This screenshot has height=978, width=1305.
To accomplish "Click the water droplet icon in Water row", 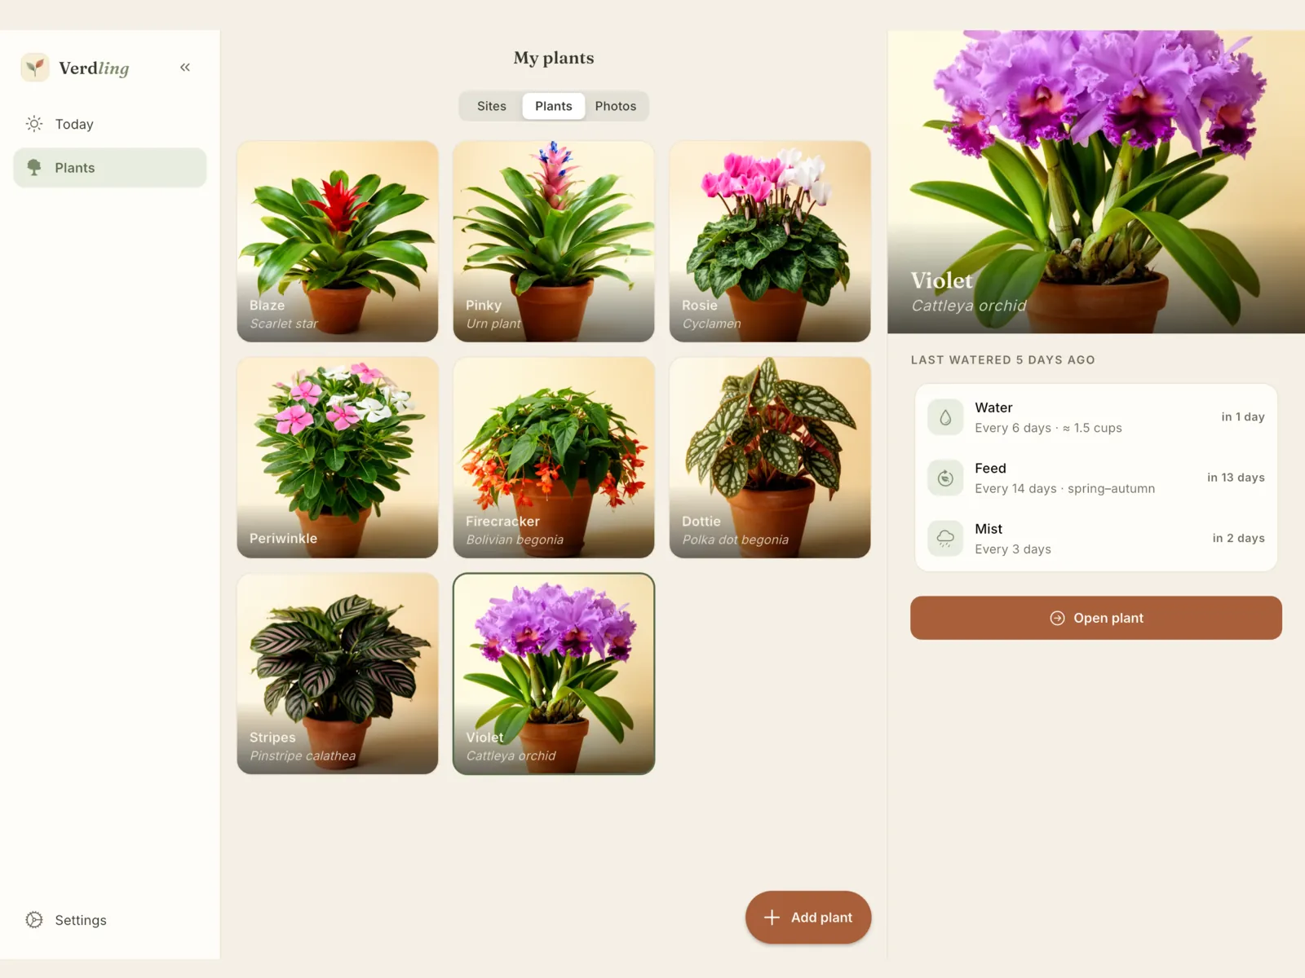I will click(945, 417).
